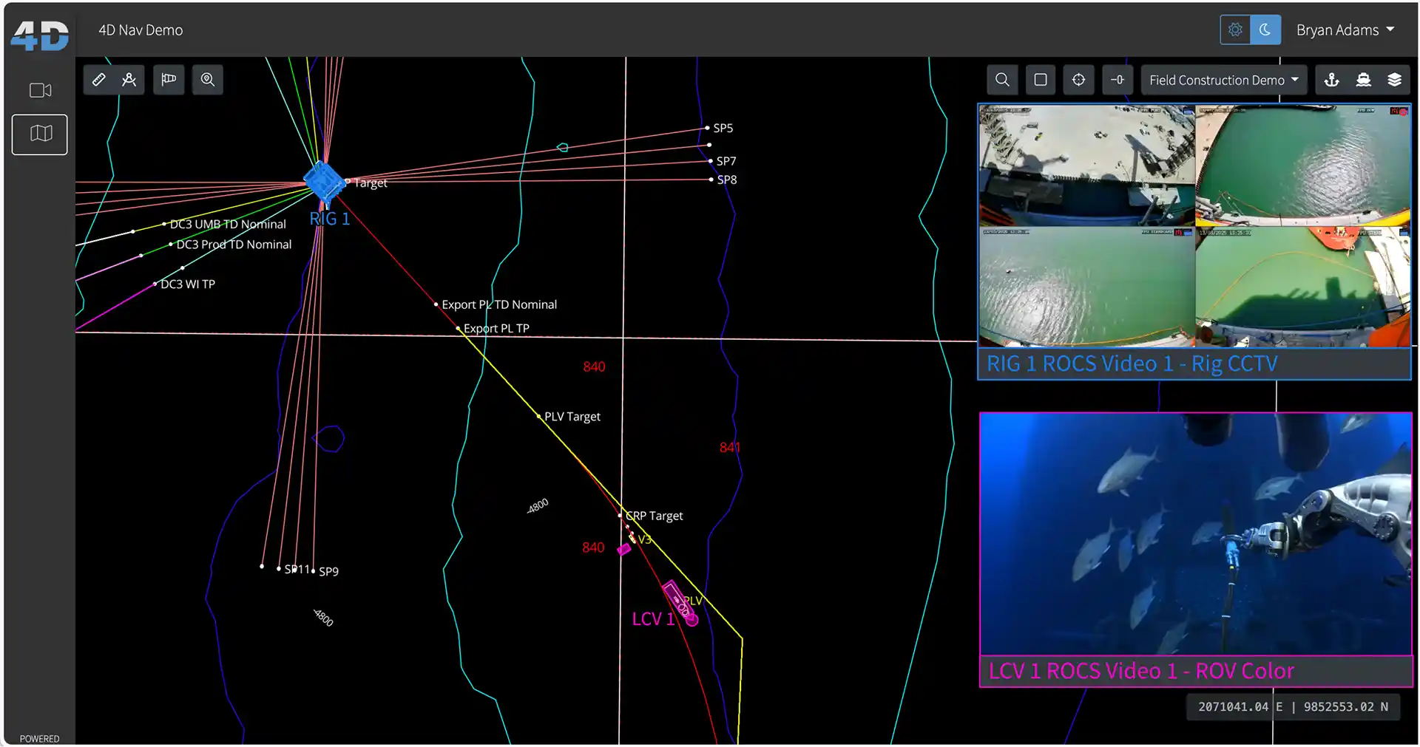
Task: Click the top-right green water CCTV feed
Action: tap(1303, 166)
